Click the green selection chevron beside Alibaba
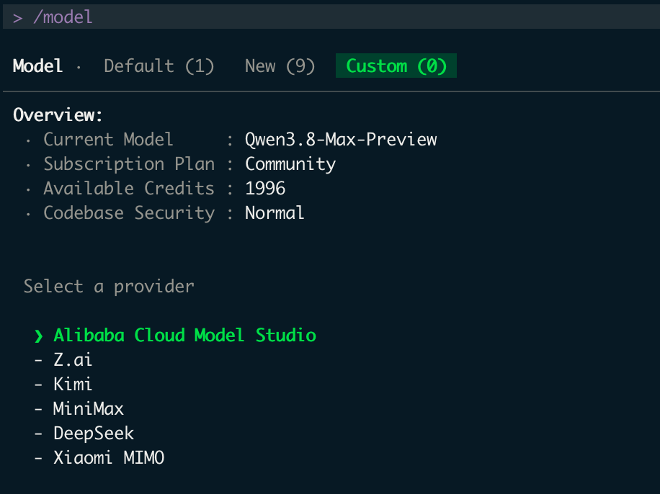This screenshot has width=660, height=494. pyautogui.click(x=38, y=336)
